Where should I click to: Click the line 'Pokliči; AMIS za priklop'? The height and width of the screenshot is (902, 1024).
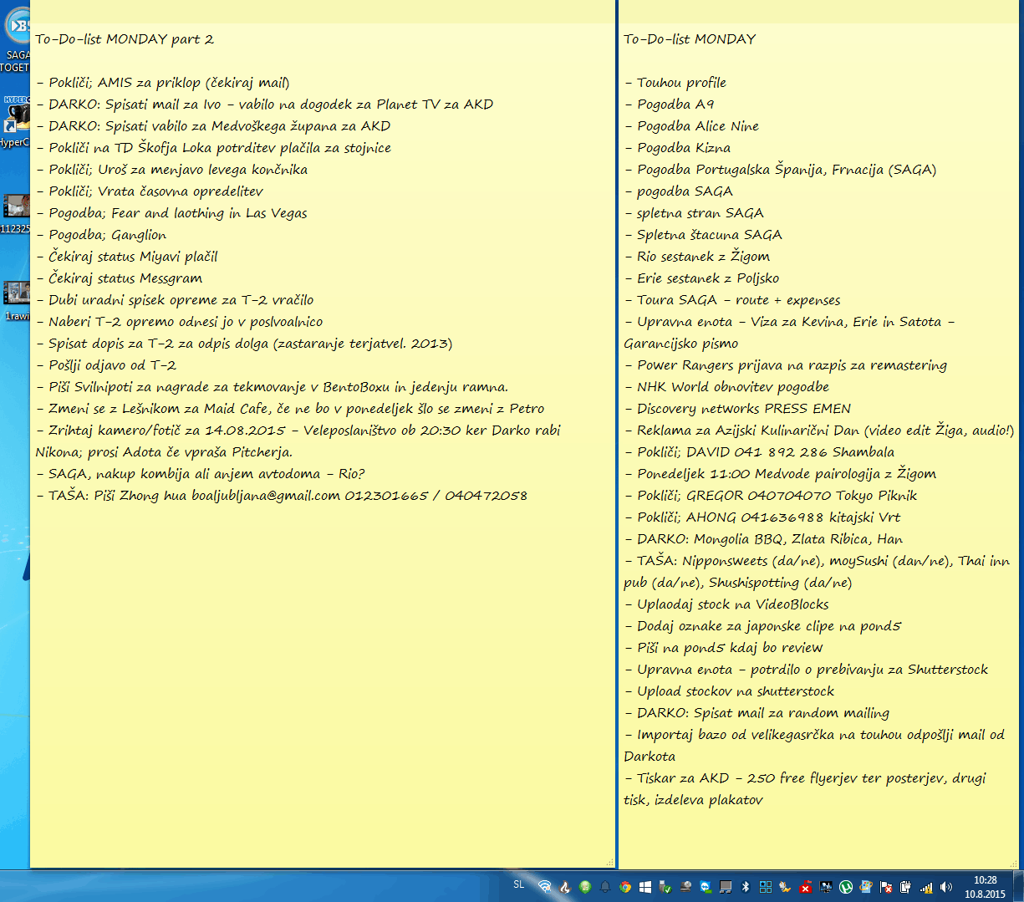pos(163,83)
